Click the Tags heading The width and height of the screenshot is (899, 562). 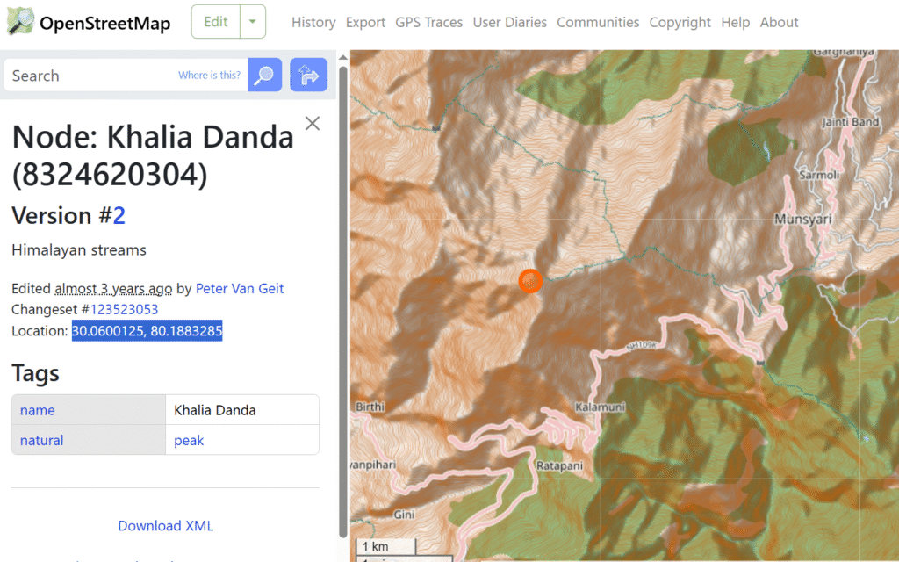coord(35,373)
